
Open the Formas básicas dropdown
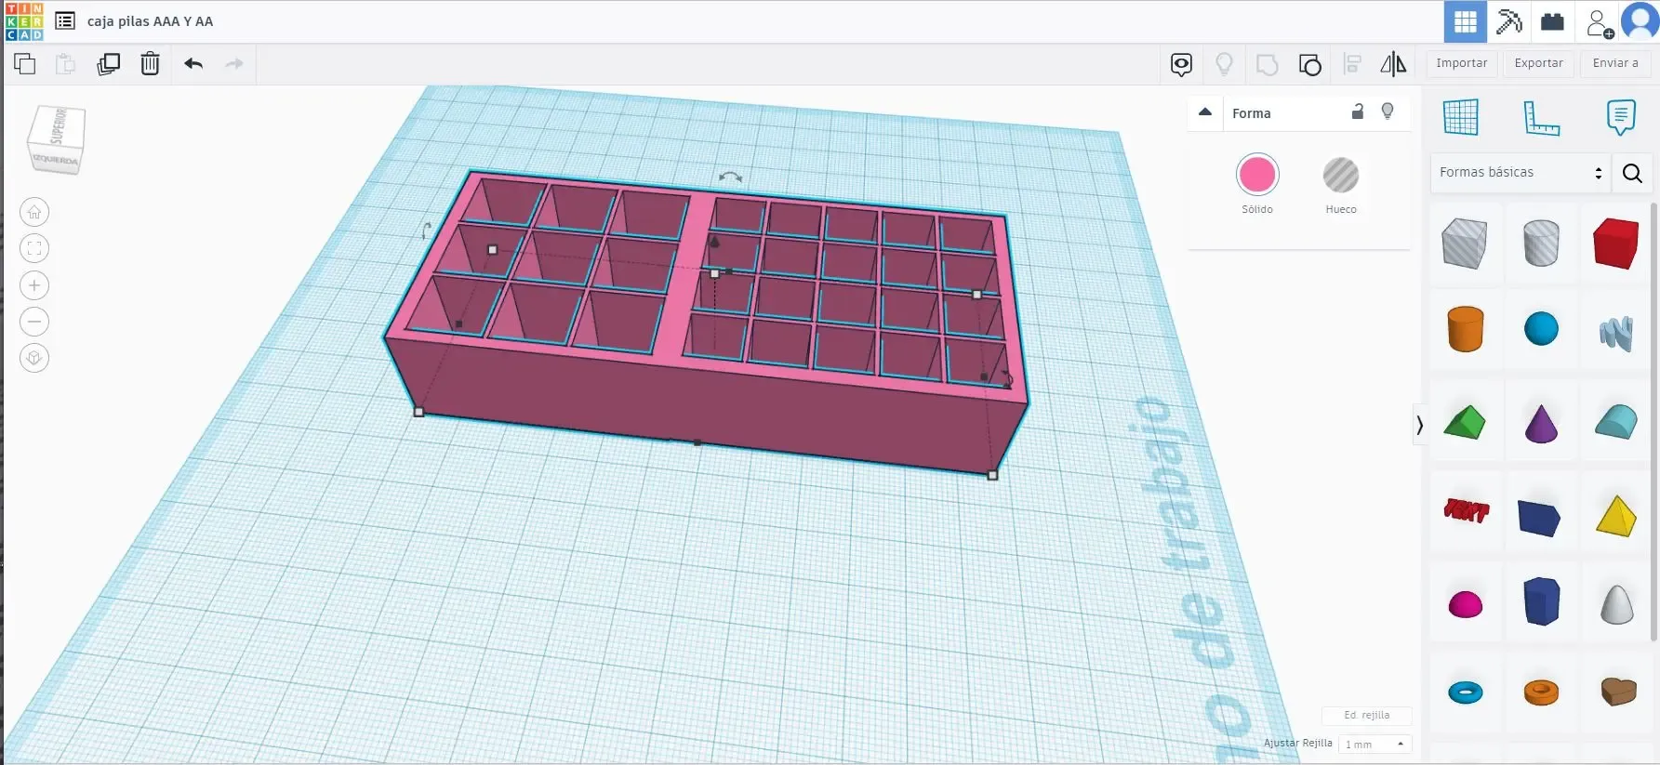1521,172
